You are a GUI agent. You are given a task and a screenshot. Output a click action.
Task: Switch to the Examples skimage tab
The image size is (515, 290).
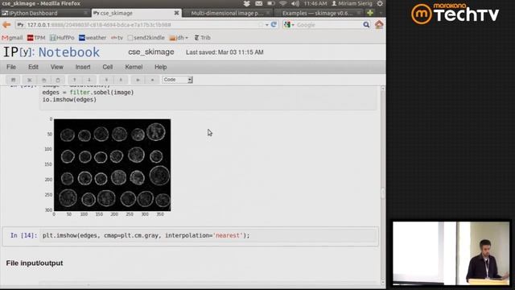318,13
